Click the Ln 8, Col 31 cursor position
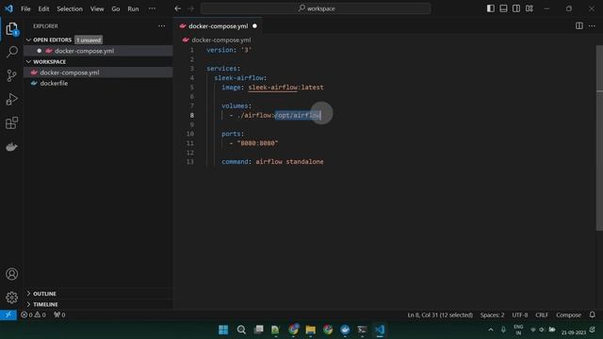 pyautogui.click(x=440, y=315)
